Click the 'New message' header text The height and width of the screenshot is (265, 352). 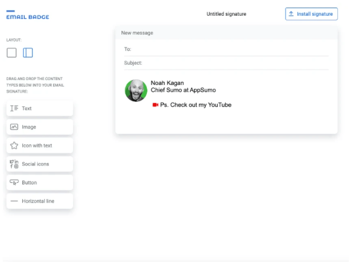pos(137,33)
